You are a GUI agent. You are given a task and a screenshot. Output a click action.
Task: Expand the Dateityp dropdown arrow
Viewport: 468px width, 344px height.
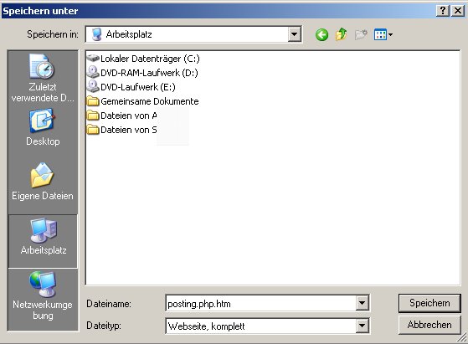362,326
